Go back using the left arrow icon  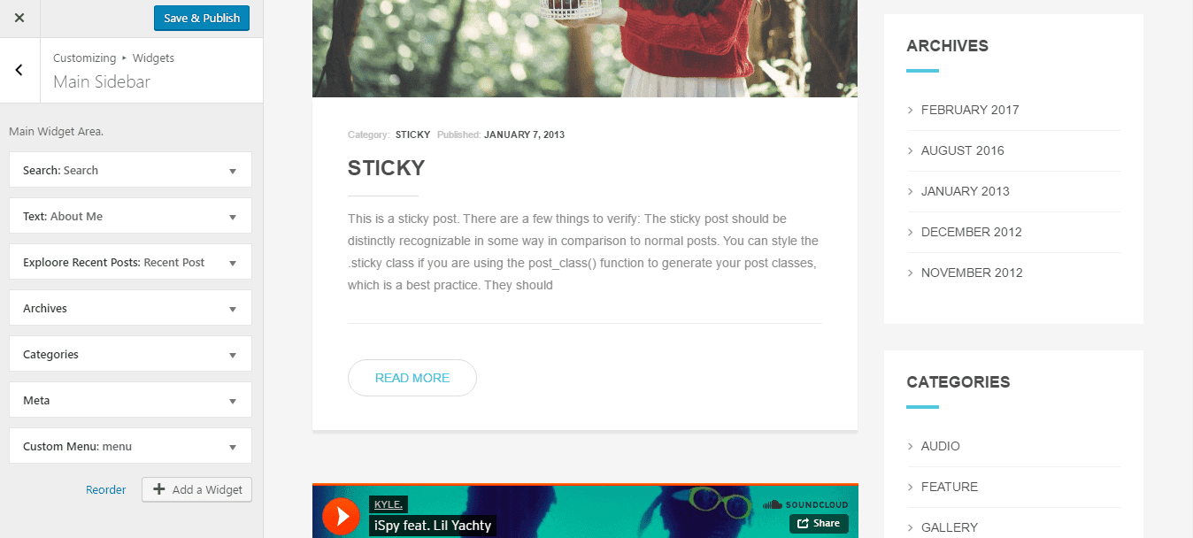[x=19, y=70]
